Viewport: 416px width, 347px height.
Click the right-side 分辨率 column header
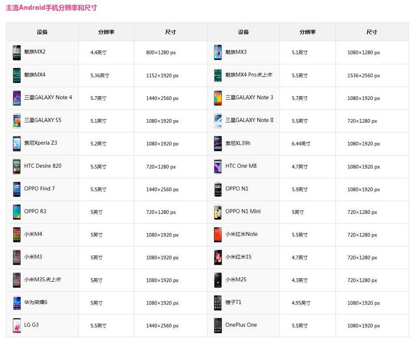point(307,32)
